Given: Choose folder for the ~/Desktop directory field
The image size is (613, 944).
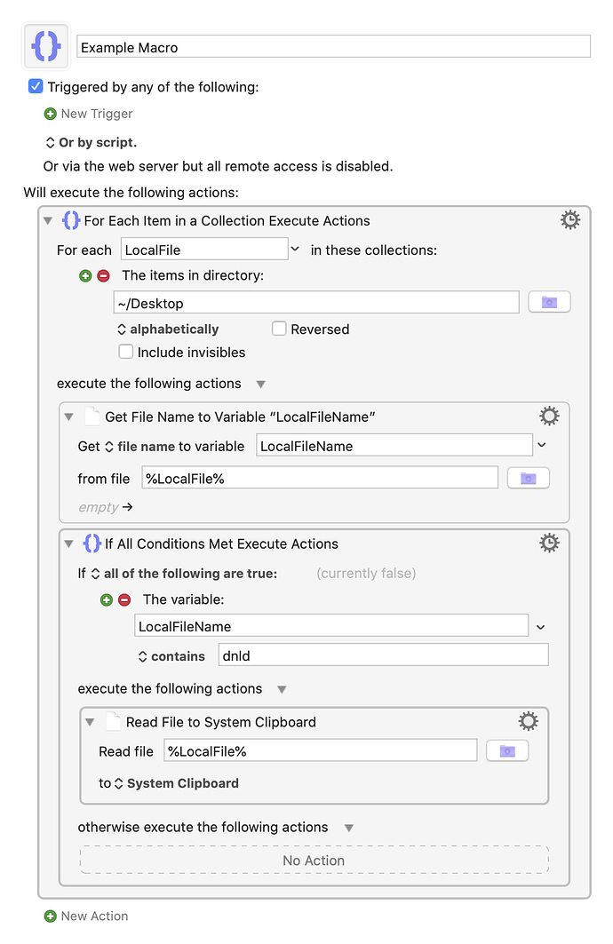Looking at the screenshot, I should [549, 302].
